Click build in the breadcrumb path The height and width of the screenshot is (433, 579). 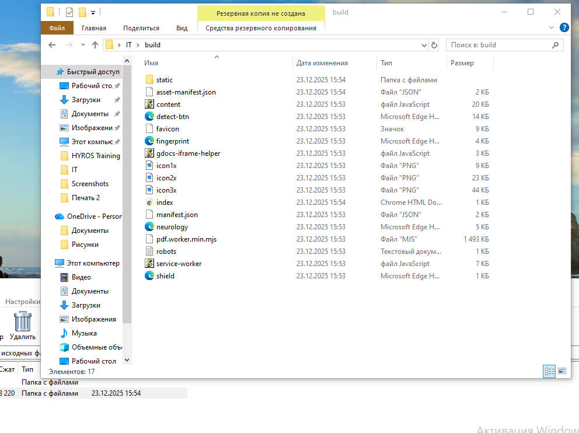(152, 45)
